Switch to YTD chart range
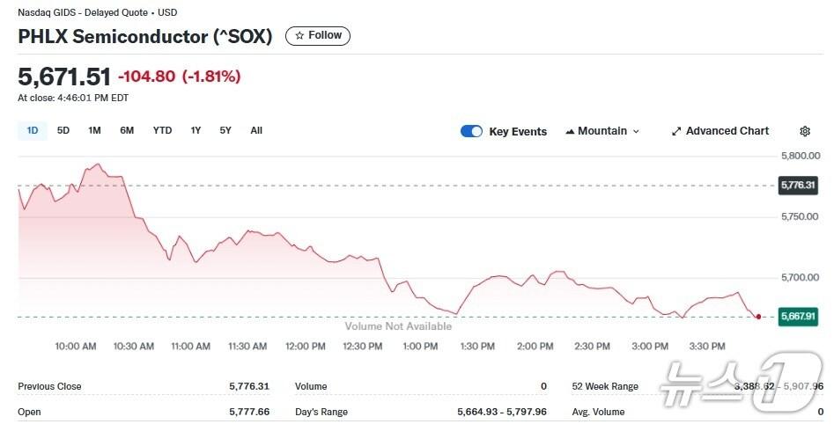The image size is (834, 424). click(x=162, y=130)
